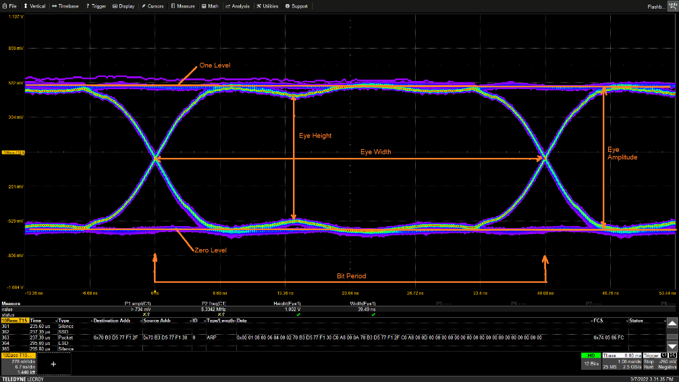Click the Undo icon in top-right corner
This screenshot has height=382, width=679.
672,5
